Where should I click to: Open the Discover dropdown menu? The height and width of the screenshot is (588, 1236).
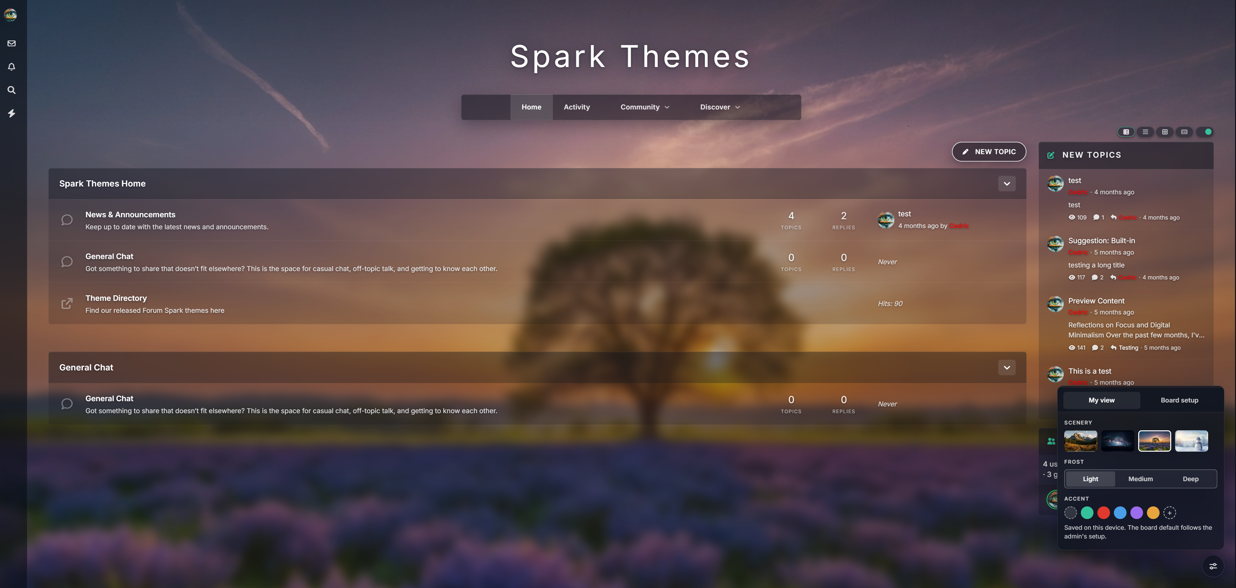(720, 107)
